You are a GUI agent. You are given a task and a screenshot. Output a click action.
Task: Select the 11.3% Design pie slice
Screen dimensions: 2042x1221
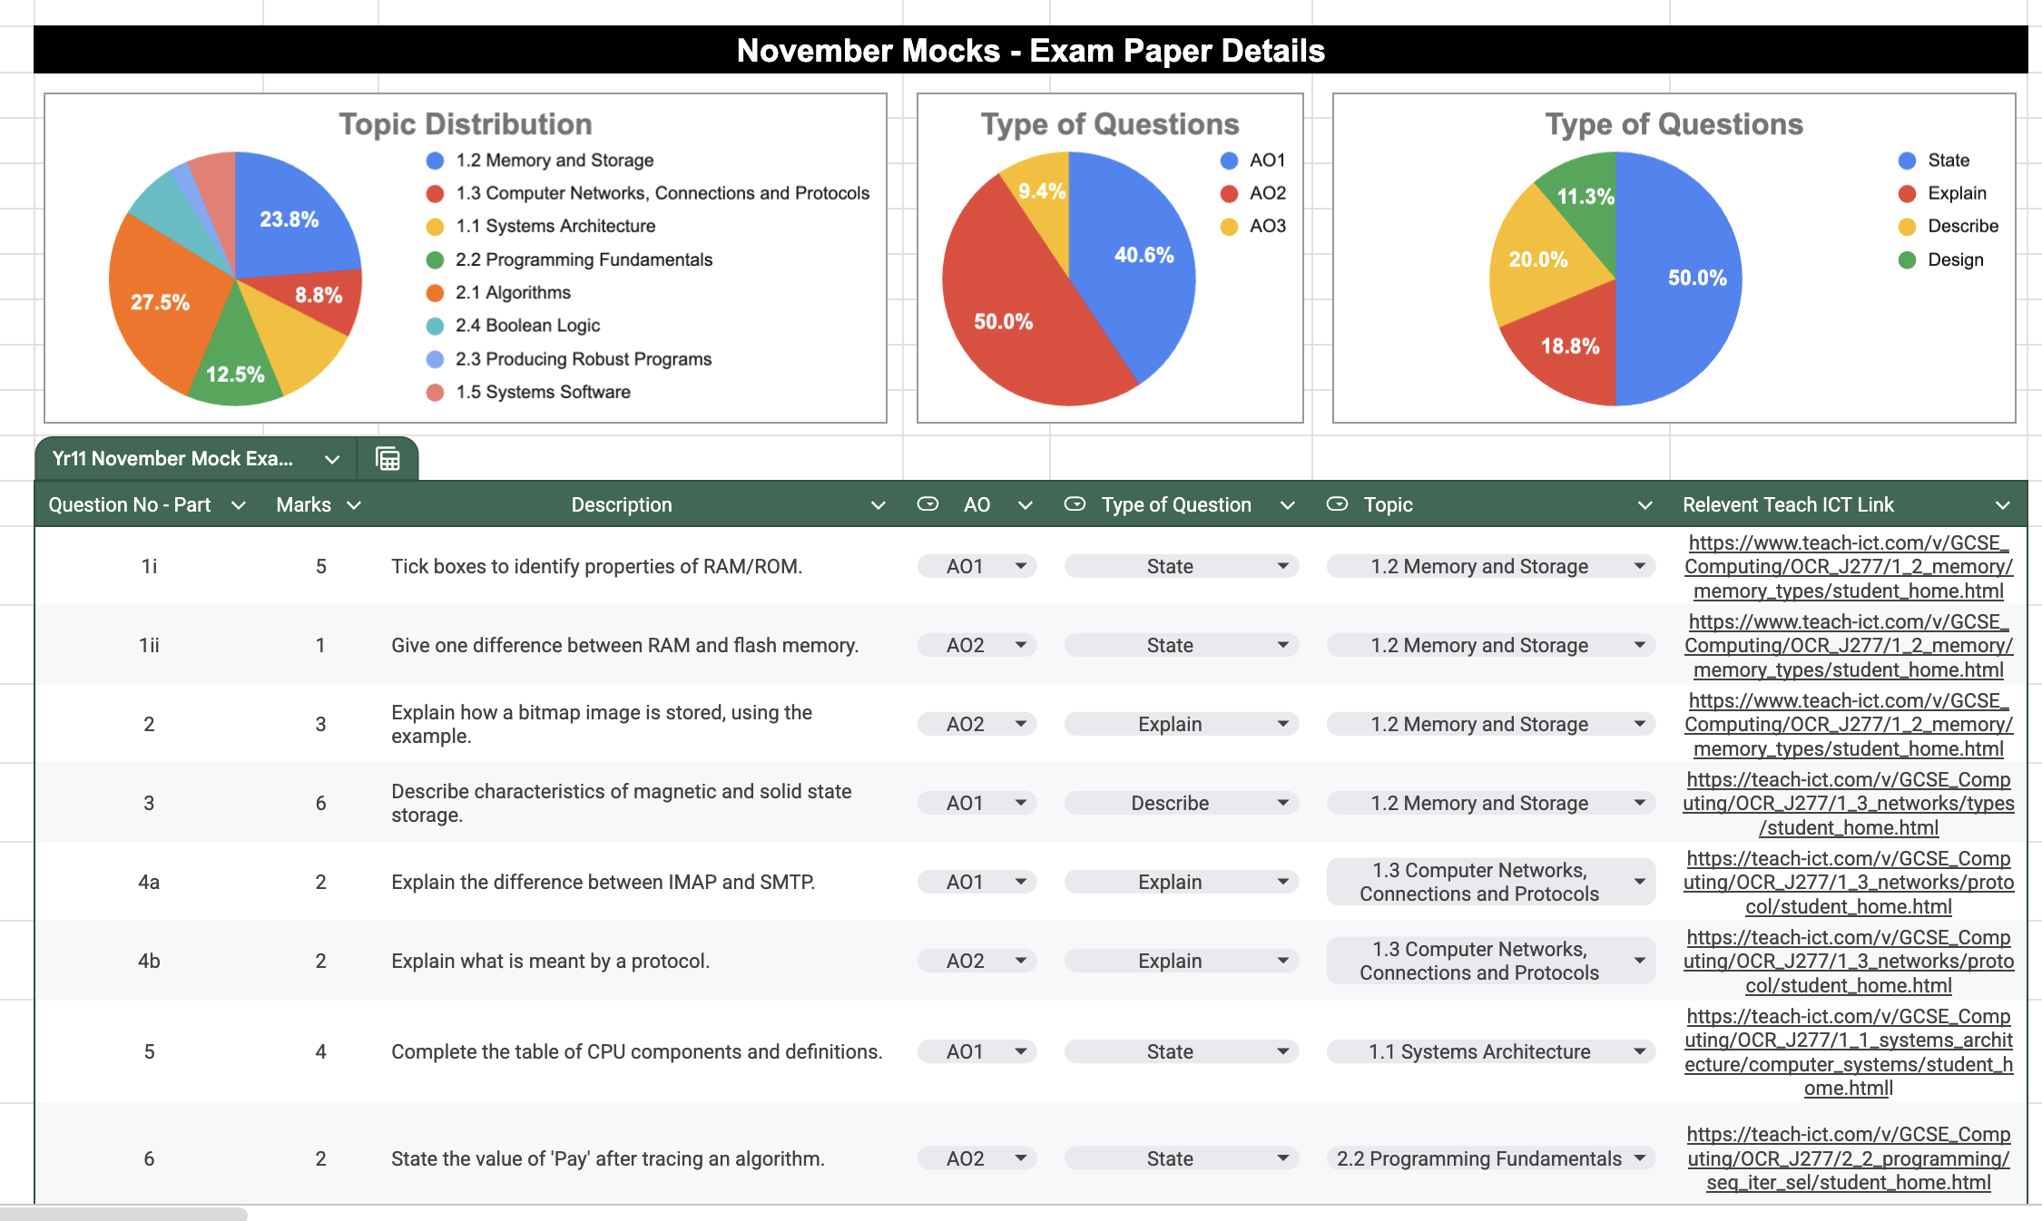(x=1585, y=196)
